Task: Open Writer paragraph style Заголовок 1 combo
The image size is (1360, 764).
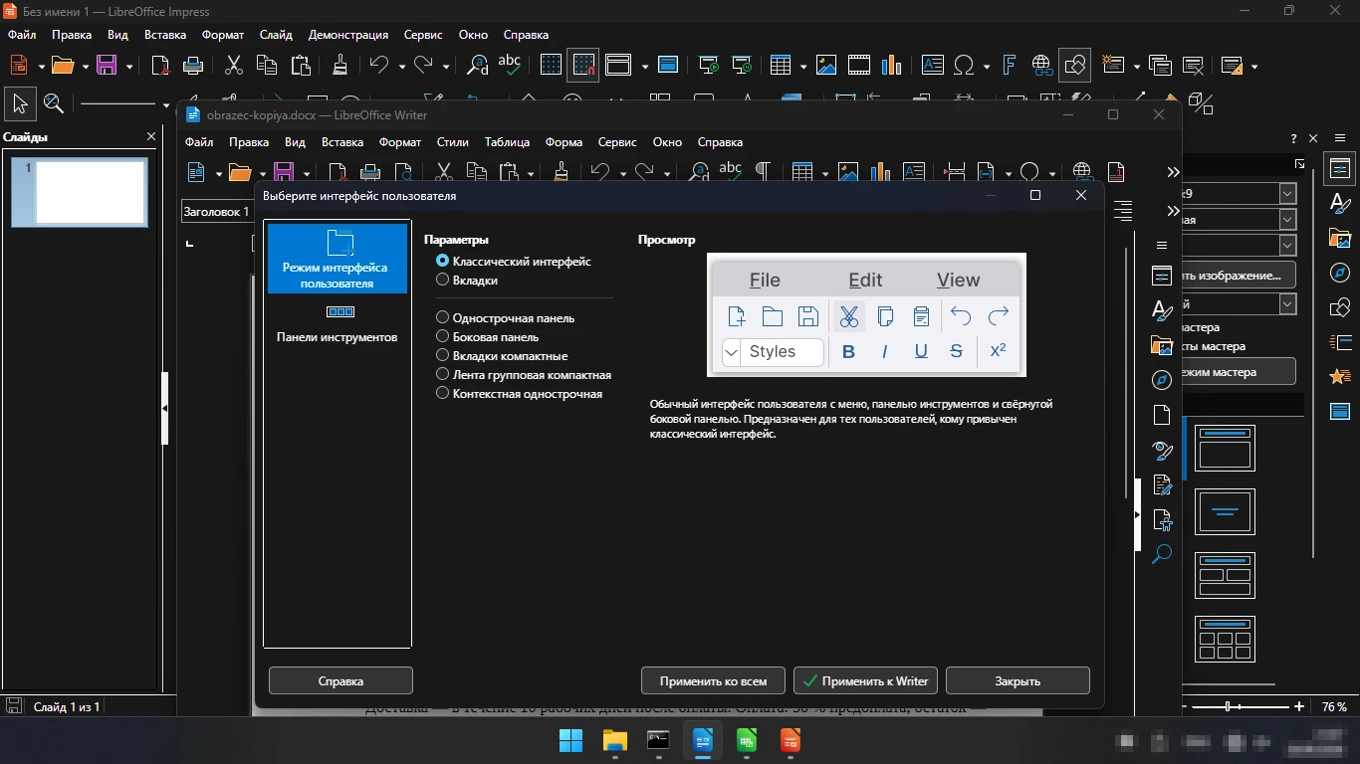Action: 217,211
